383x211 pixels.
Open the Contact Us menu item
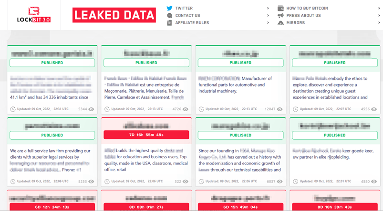point(187,16)
